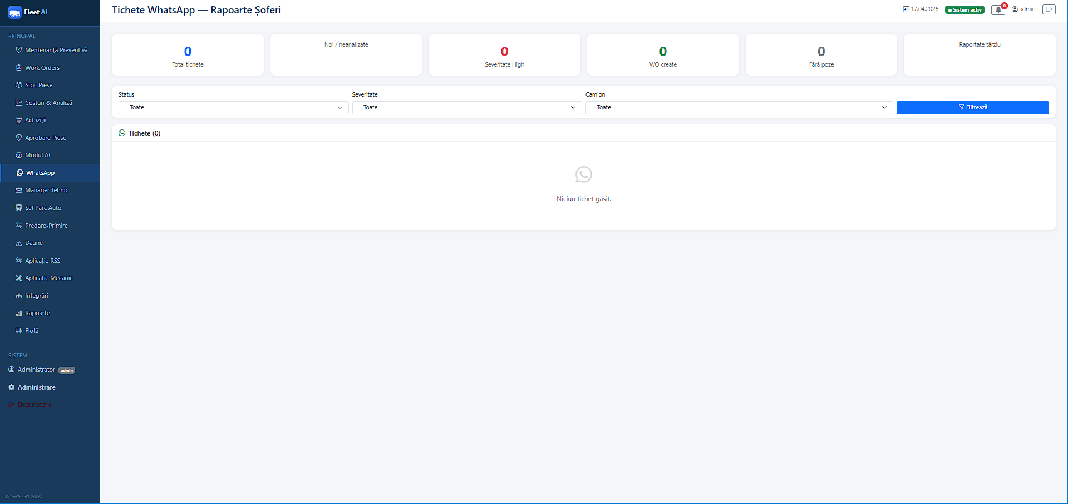Click the Predare-Primire arrows icon

pos(19,226)
